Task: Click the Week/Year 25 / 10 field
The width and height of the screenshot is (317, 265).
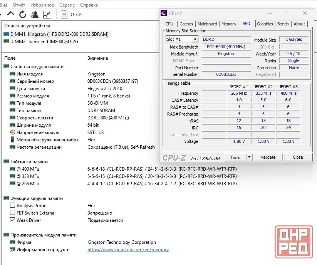Action: (x=294, y=54)
